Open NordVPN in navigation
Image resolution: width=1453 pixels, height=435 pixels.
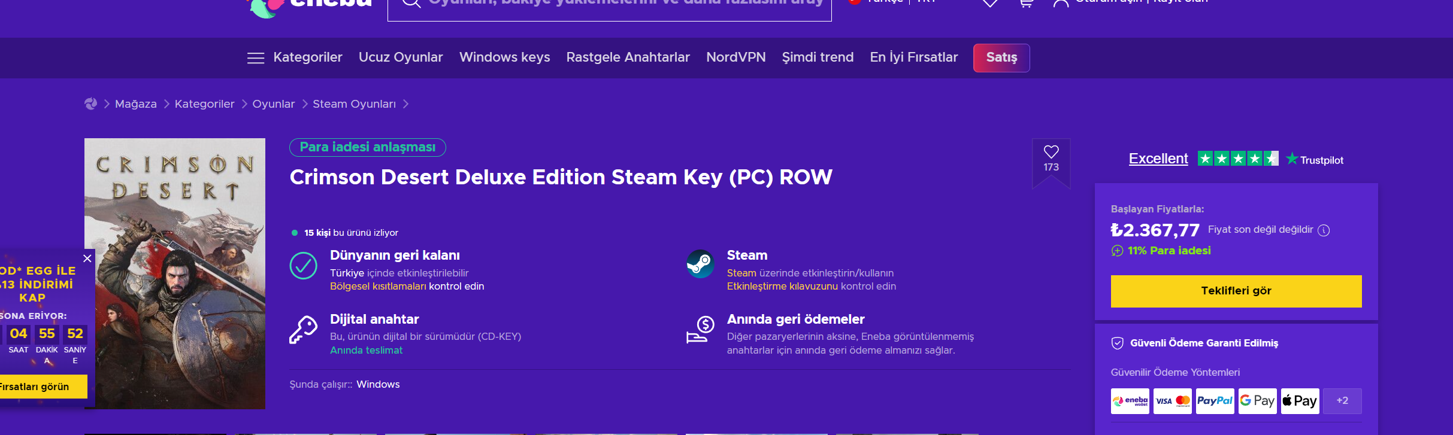[736, 57]
